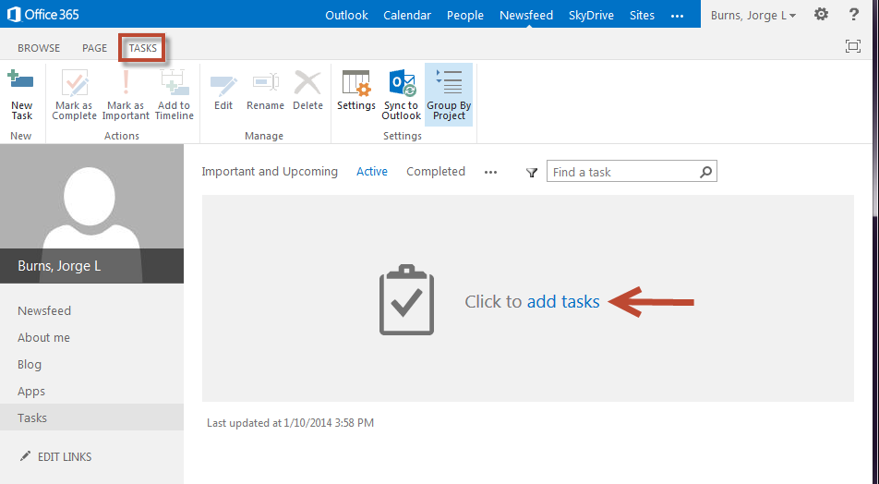Image resolution: width=879 pixels, height=484 pixels.
Task: Select the Completed tasks view
Action: [436, 172]
